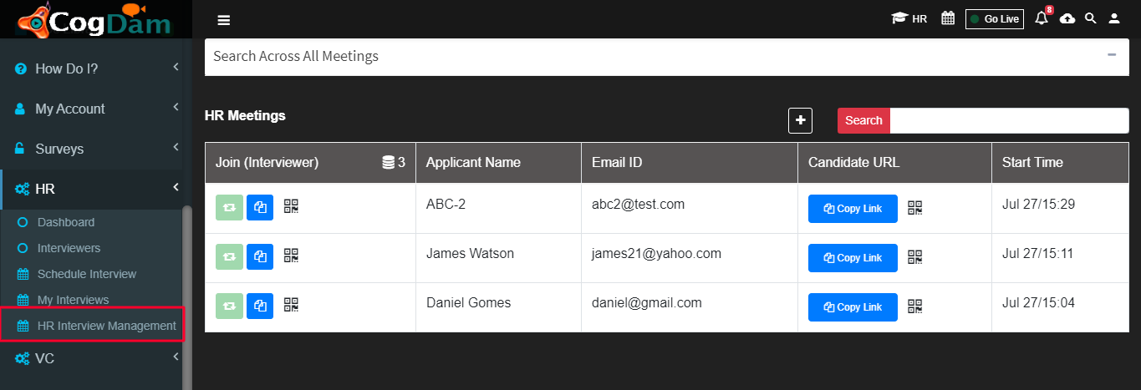Open the user profile icon
The image size is (1141, 390).
point(1114,18)
